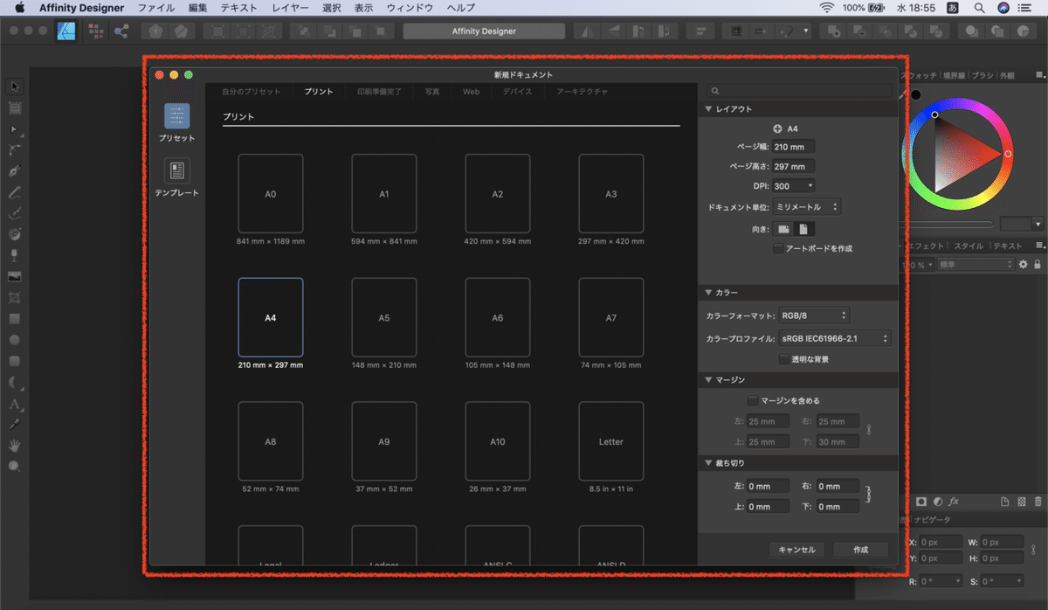Switch to Photo tab
The height and width of the screenshot is (610, 1048).
pos(432,92)
